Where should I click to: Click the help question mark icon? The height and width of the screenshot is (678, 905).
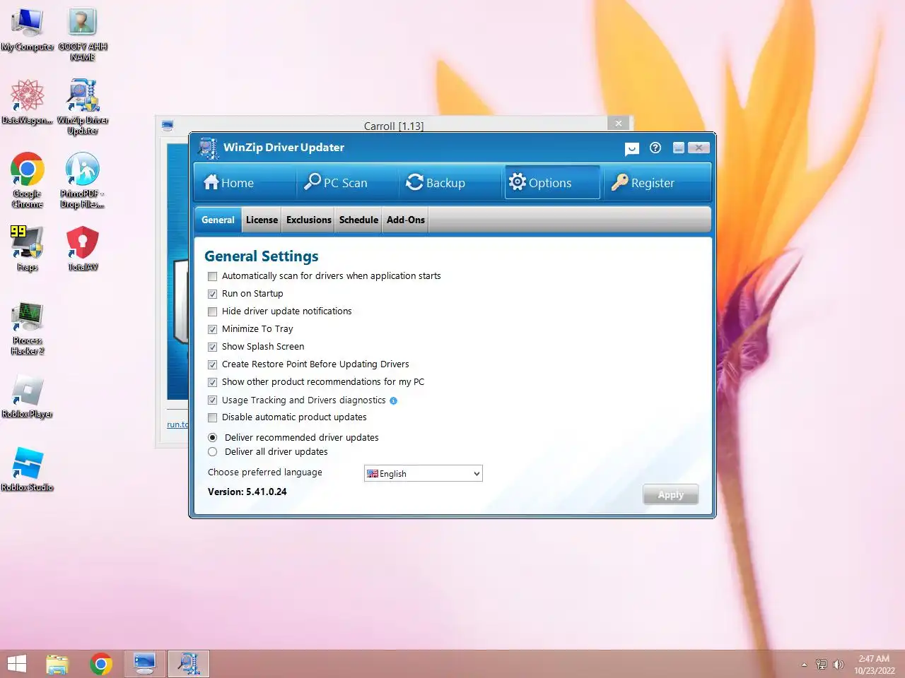(x=655, y=148)
